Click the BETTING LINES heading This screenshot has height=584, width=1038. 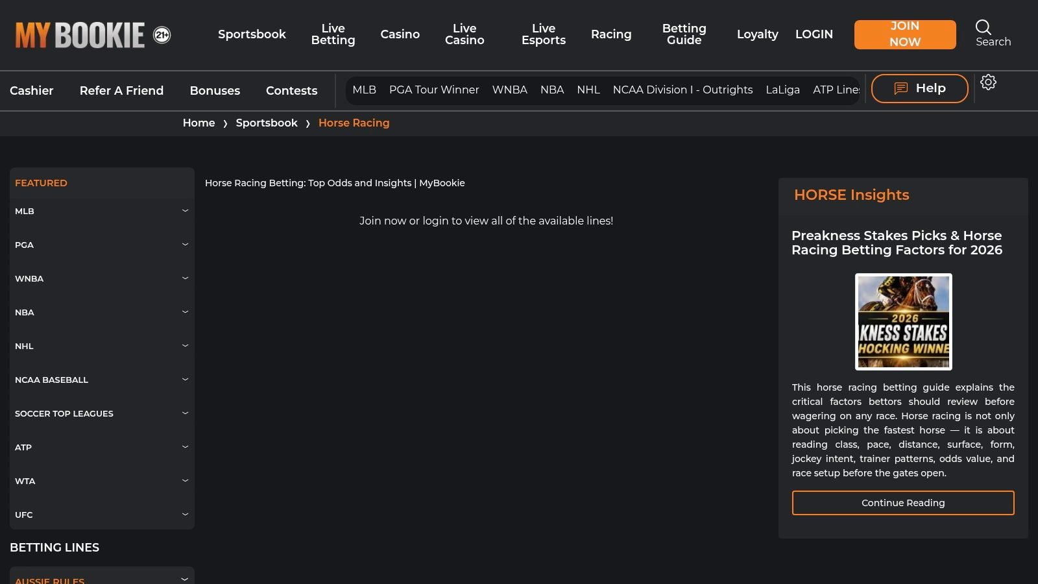pos(54,548)
